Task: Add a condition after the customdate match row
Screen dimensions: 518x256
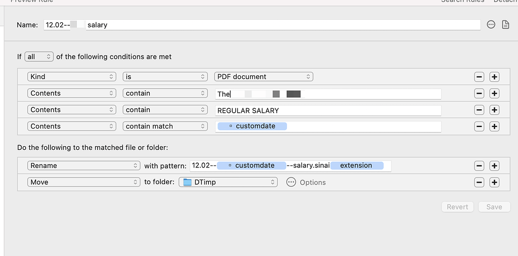Action: point(494,126)
